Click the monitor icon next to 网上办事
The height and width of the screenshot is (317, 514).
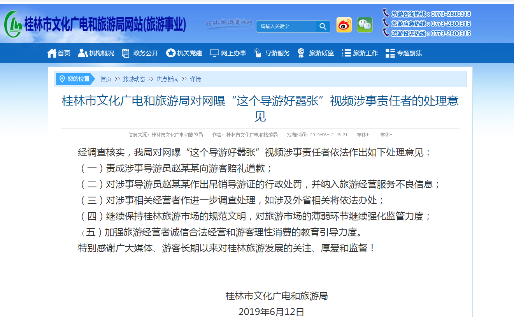point(214,53)
